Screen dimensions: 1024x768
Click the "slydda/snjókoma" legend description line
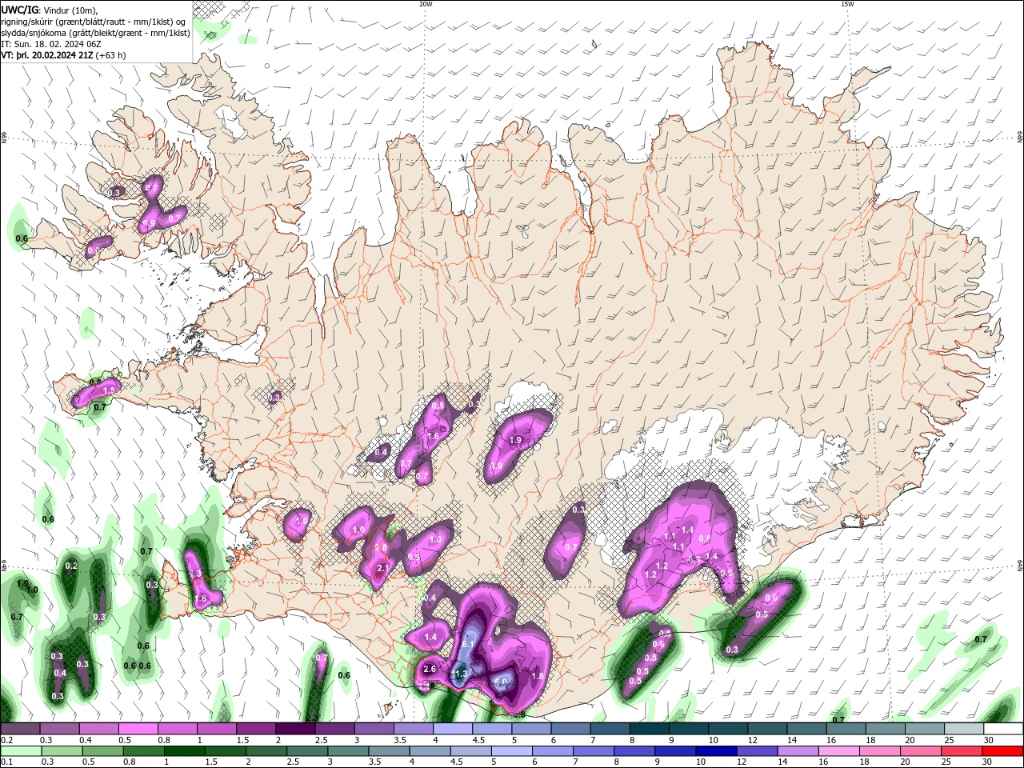tap(95, 33)
